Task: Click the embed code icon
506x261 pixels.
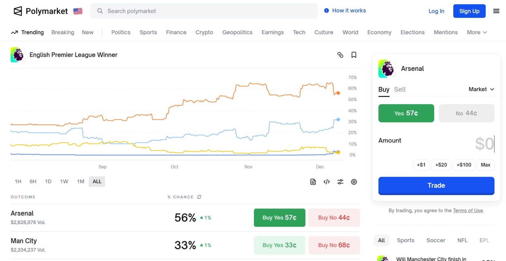Action: [x=327, y=182]
